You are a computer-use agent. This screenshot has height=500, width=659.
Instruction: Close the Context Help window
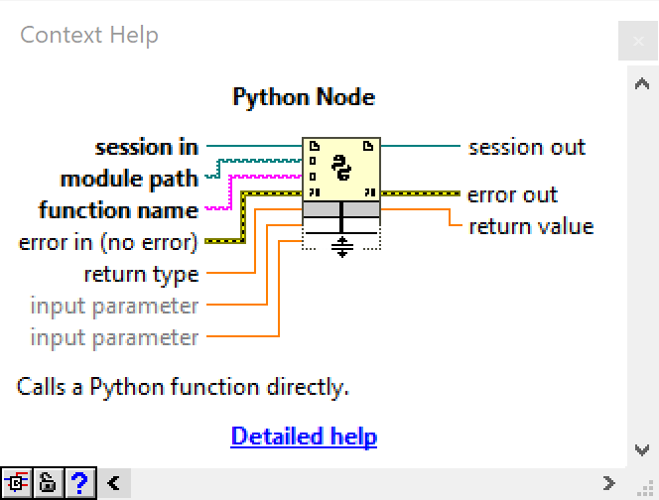coord(636,42)
